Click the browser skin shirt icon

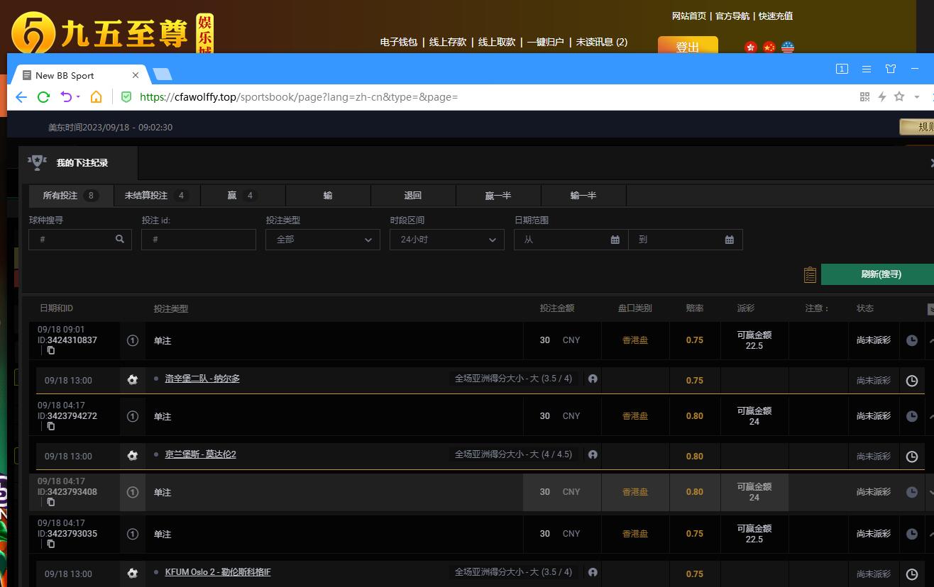tap(891, 69)
